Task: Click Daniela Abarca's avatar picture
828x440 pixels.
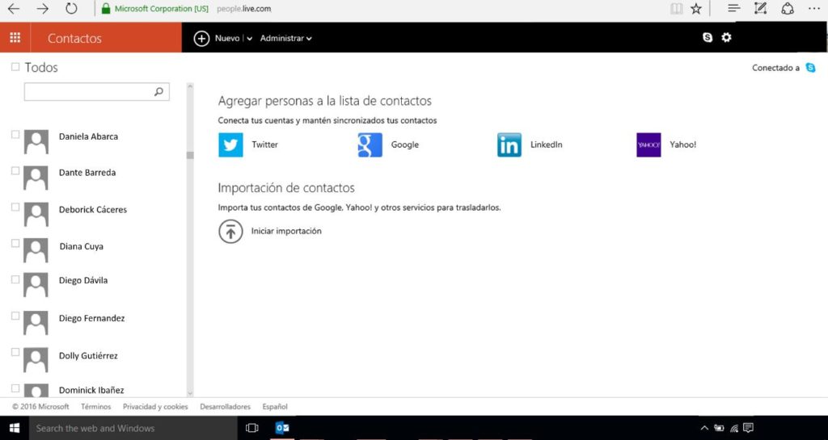Action: (x=36, y=142)
